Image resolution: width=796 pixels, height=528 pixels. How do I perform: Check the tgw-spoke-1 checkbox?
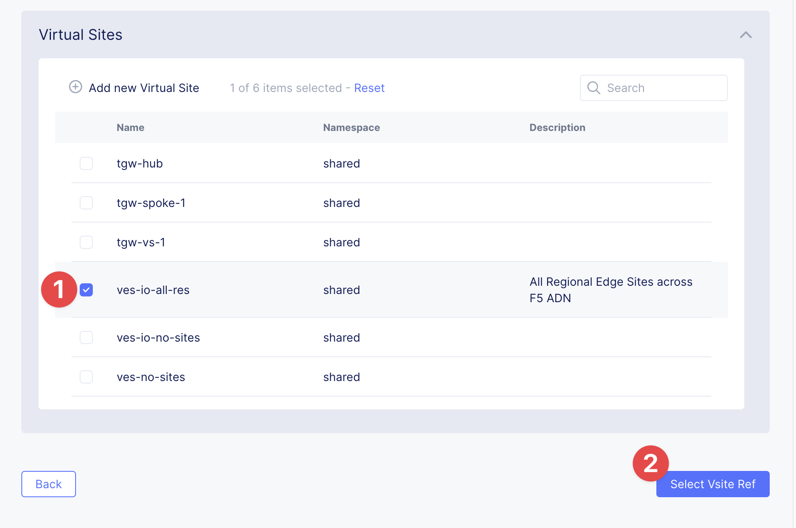[x=86, y=203]
